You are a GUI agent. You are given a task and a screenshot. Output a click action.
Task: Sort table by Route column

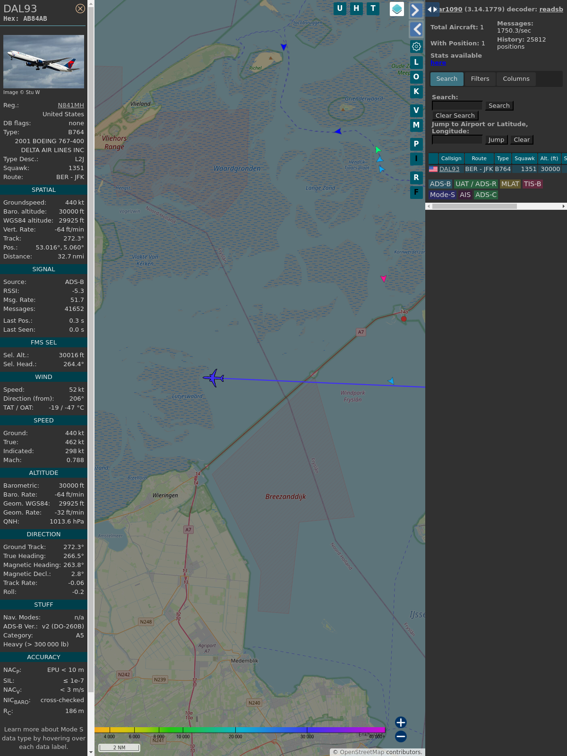pyautogui.click(x=479, y=158)
